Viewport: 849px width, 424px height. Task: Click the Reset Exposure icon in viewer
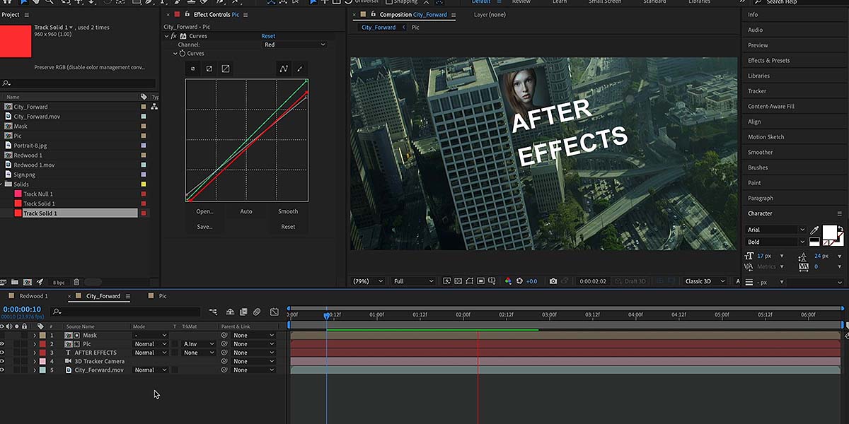[x=519, y=281]
